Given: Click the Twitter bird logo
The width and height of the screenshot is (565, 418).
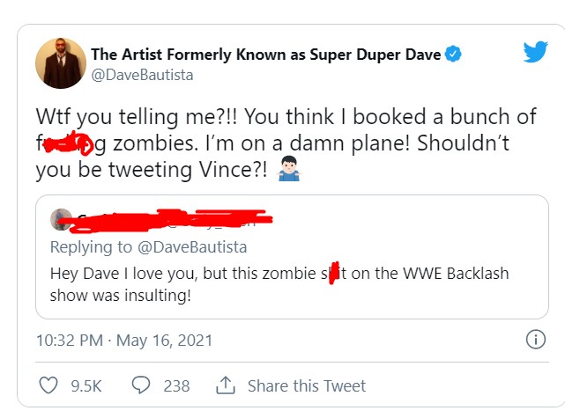Looking at the screenshot, I should tap(535, 53).
